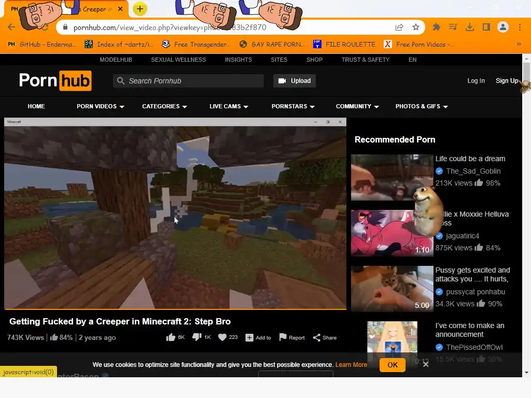Click the scrollbar down arrow
Viewport: 531px width, 398px height.
pos(526,373)
